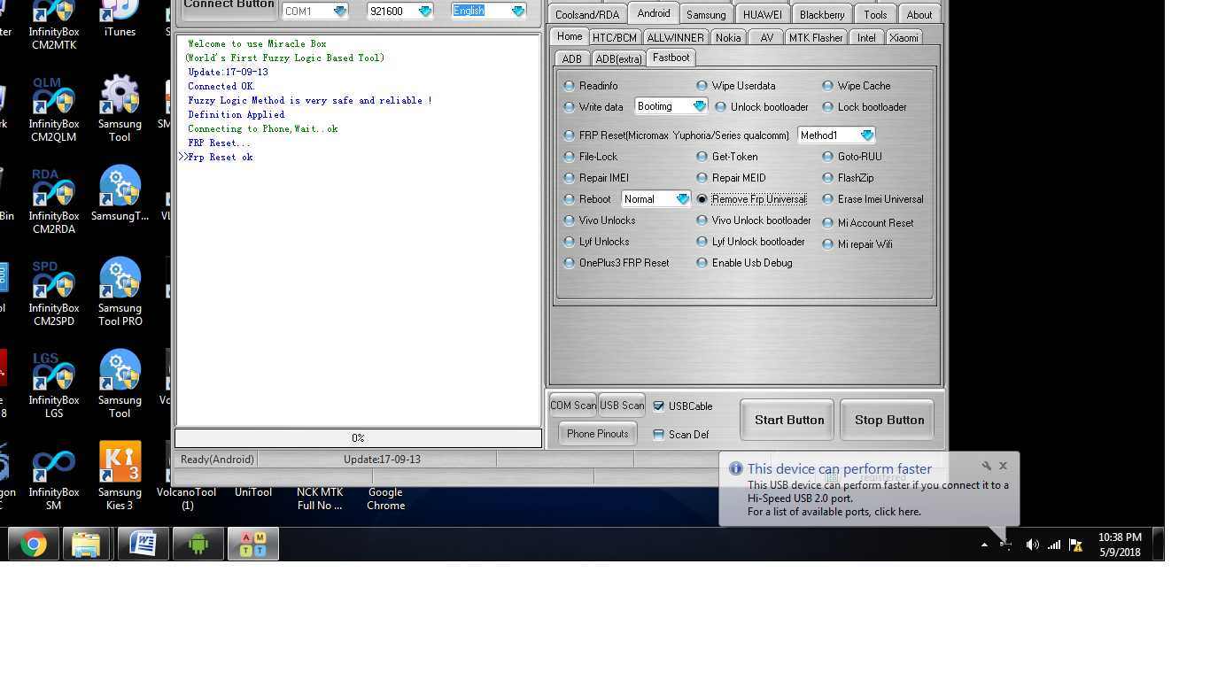The width and height of the screenshot is (1210, 680).
Task: Open the ADB(extra) sub-tab
Action: click(x=618, y=58)
